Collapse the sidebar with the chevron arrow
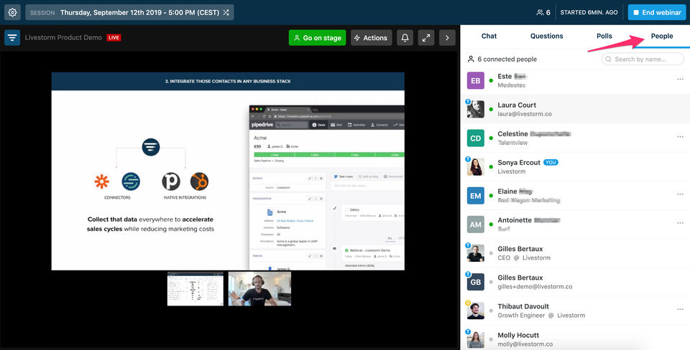690x350 pixels. coord(447,38)
